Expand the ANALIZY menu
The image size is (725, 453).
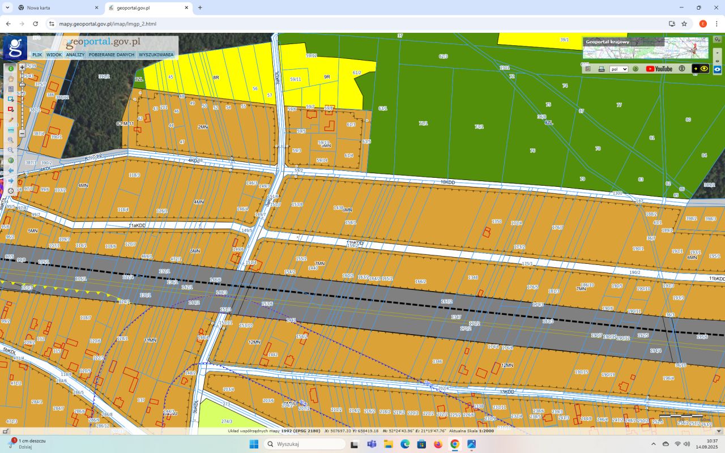point(75,55)
